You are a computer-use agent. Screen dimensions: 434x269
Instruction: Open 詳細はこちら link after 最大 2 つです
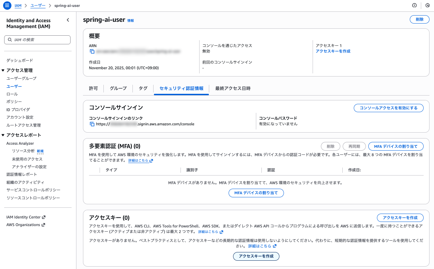pyautogui.click(x=211, y=232)
